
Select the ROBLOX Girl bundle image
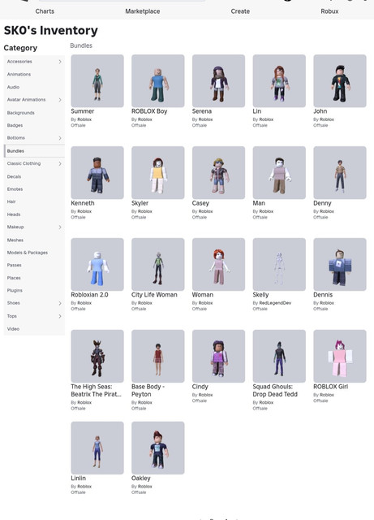coord(340,356)
